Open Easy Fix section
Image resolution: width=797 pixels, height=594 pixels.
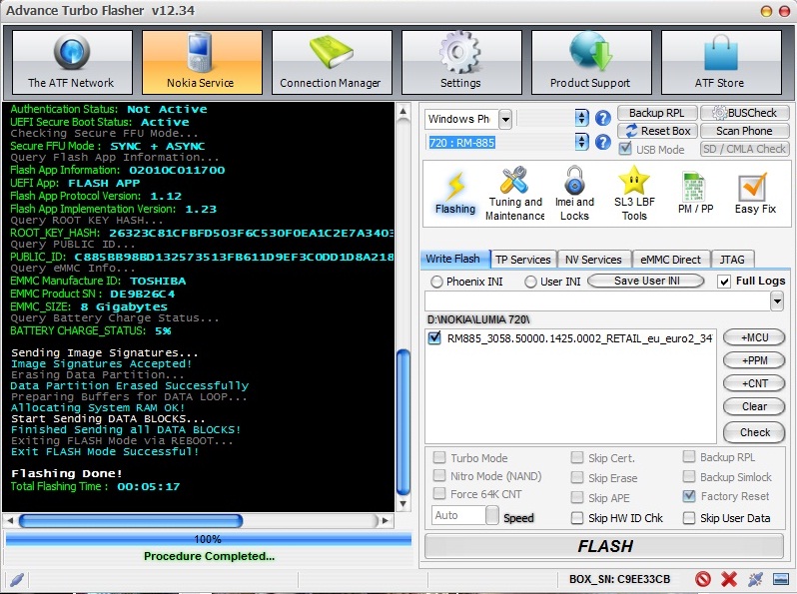[x=755, y=194]
